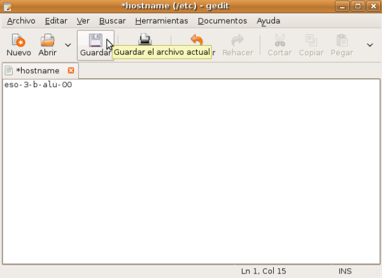Click the printer icon in toolbar
This screenshot has width=382, height=278.
point(145,41)
